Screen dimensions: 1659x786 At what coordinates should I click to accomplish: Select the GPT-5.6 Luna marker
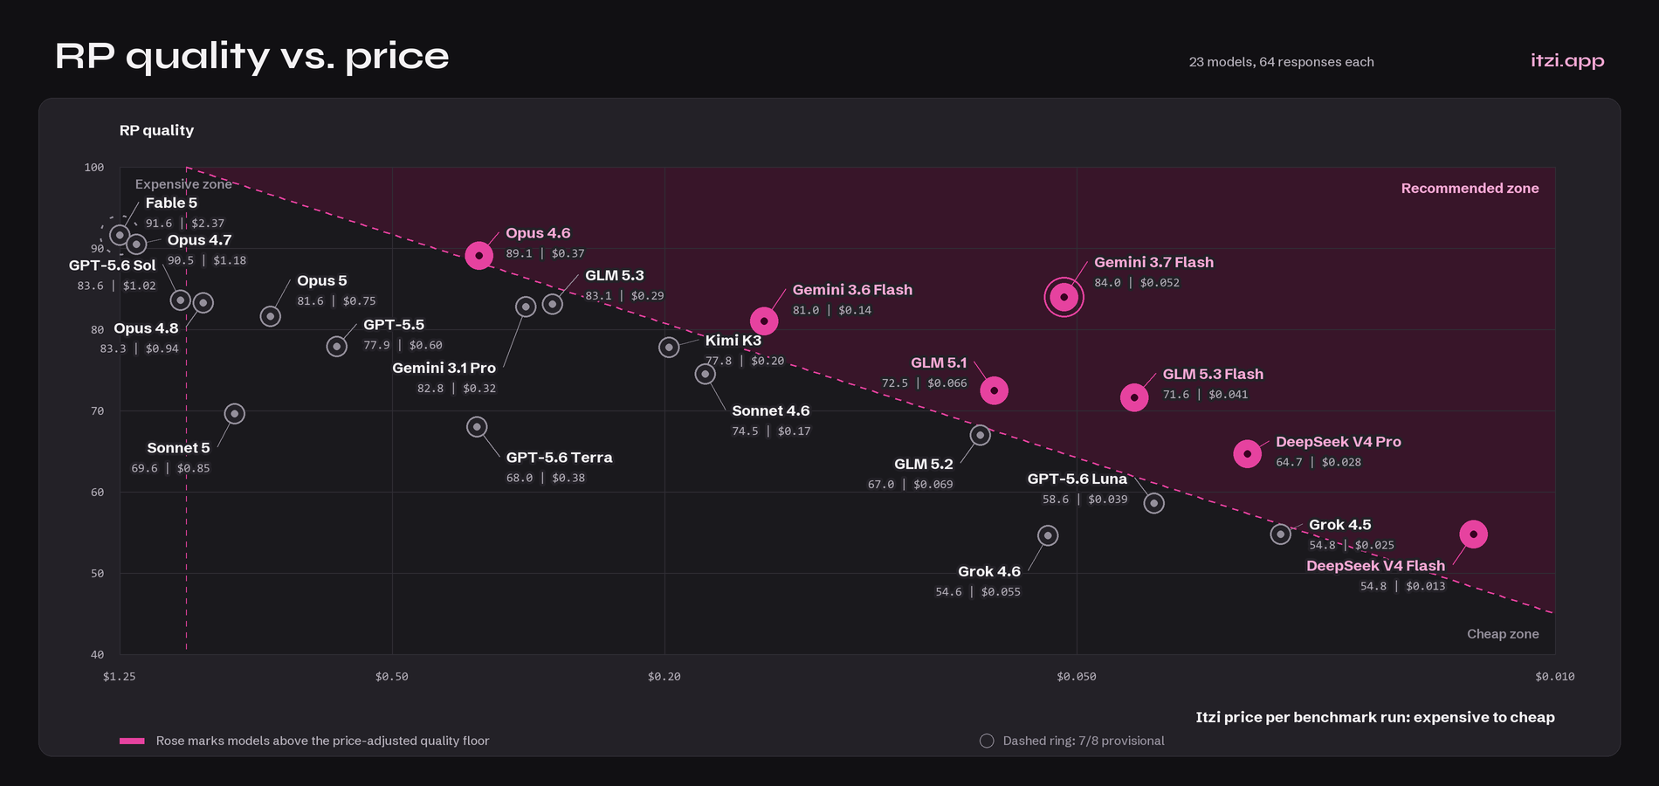(1153, 503)
